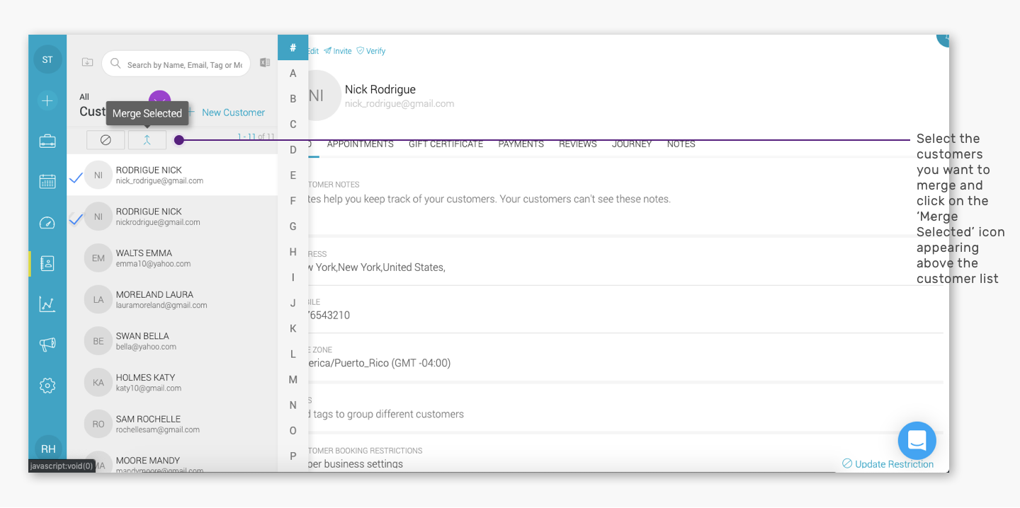Viewport: 1020px width, 508px height.
Task: Click the import customers folder icon
Action: [87, 62]
